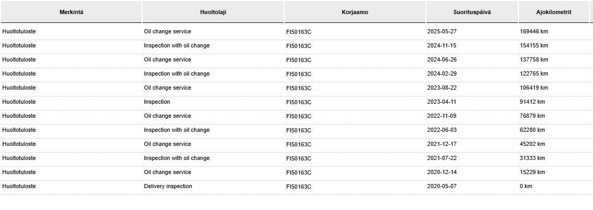Sort by the Huoltolaji column header

(213, 12)
